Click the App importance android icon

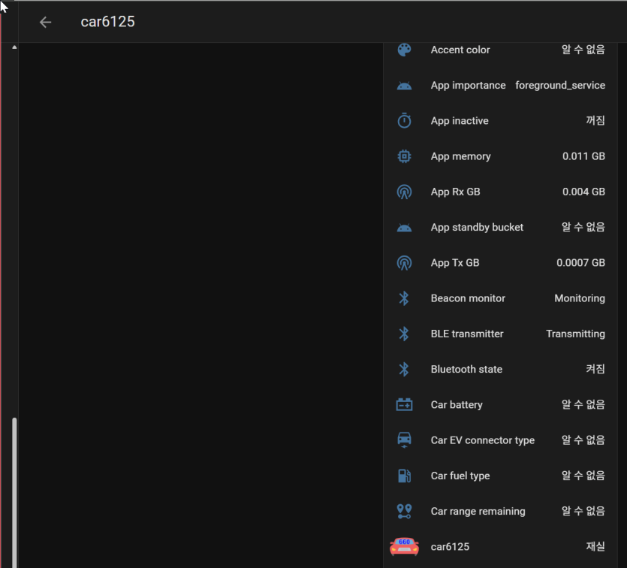[x=404, y=86]
